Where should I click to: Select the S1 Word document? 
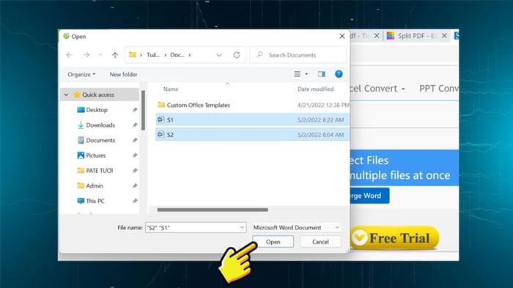[253, 119]
